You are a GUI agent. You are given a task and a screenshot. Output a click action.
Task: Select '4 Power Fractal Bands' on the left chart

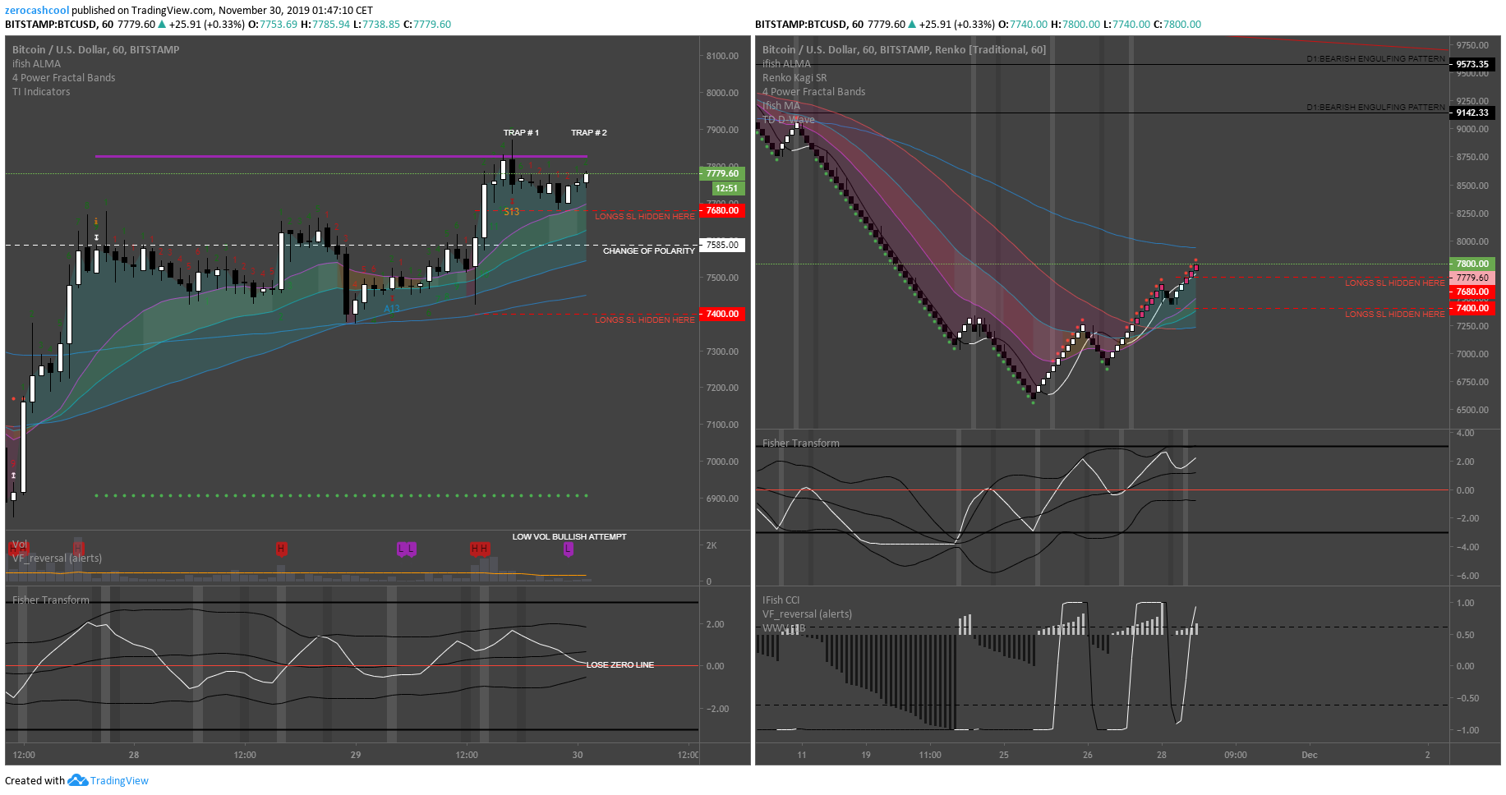tap(63, 77)
